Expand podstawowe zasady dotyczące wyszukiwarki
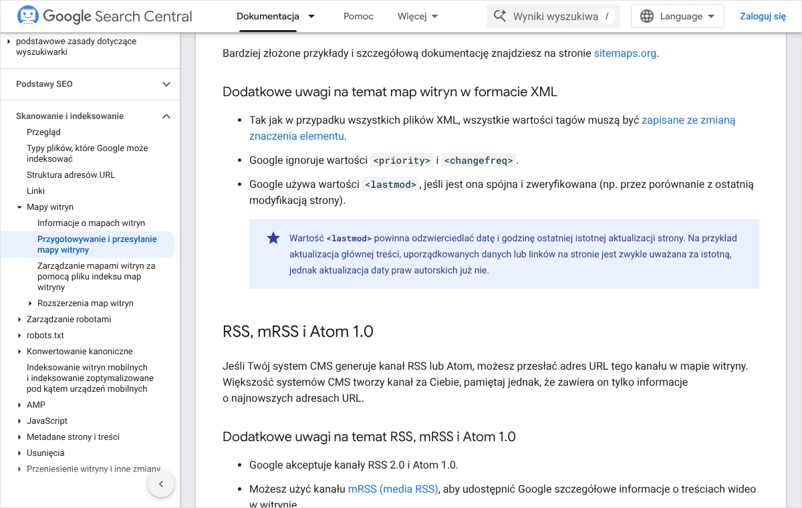The height and width of the screenshot is (508, 802). 9,41
